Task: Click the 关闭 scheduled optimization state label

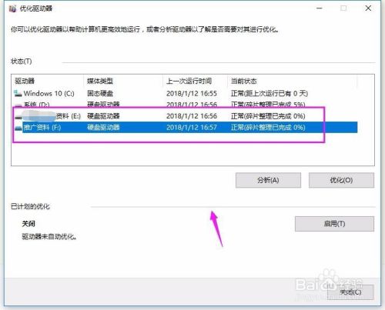Action: (28, 224)
